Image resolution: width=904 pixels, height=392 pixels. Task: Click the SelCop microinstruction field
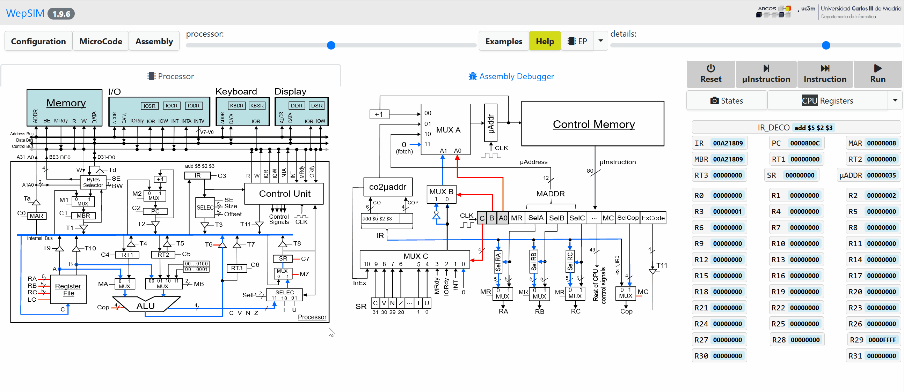[628, 218]
